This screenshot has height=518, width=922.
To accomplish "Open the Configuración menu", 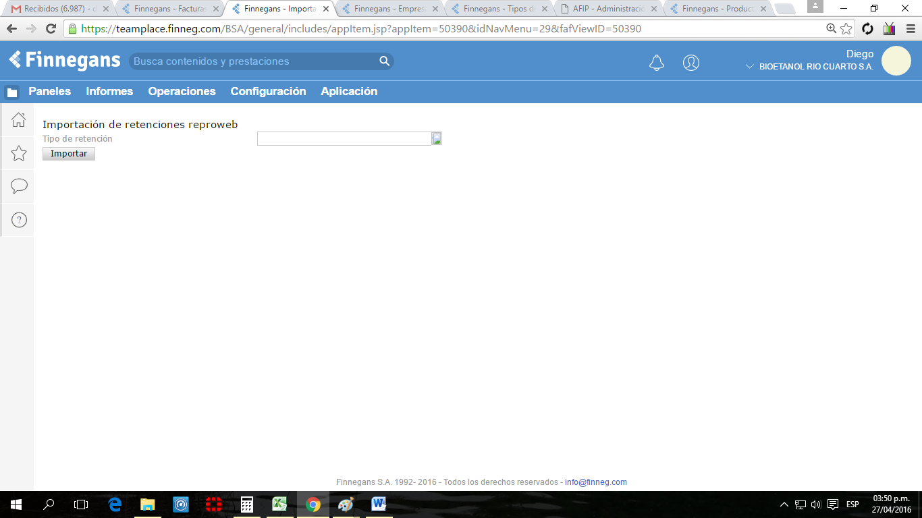I will 268,92.
